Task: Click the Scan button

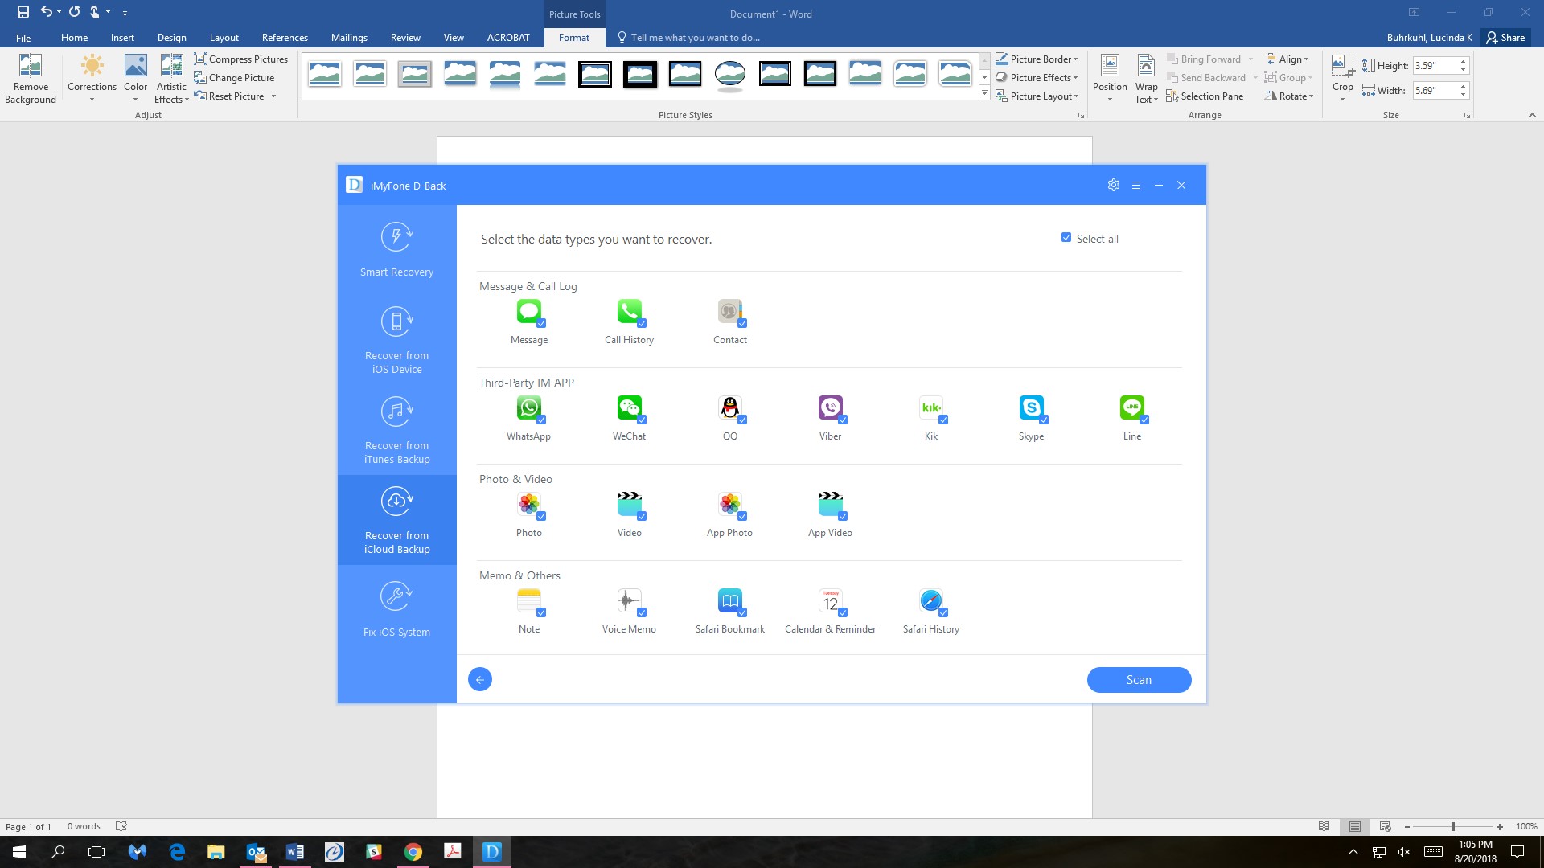Action: (x=1139, y=679)
